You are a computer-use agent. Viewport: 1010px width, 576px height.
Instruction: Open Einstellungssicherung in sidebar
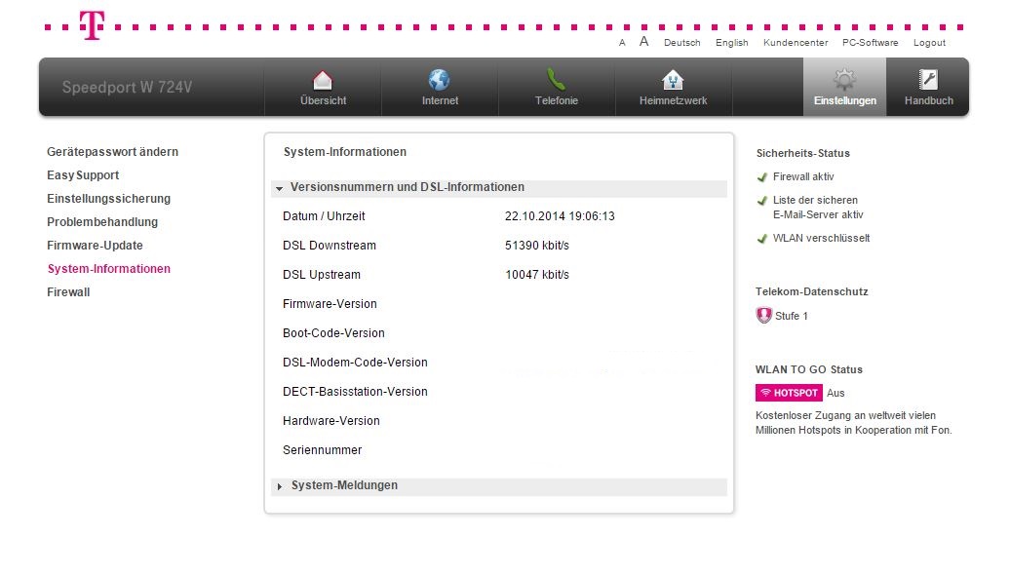tap(109, 199)
